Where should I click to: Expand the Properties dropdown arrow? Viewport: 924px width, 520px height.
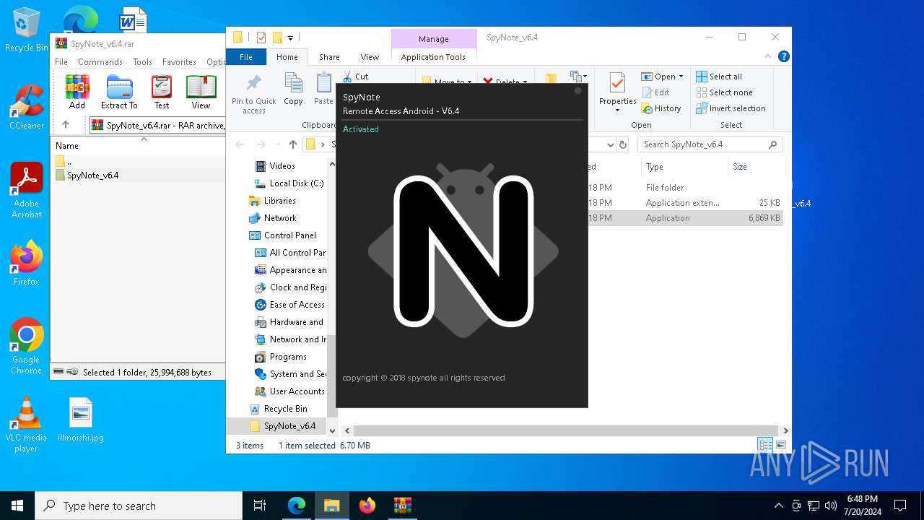pos(618,110)
